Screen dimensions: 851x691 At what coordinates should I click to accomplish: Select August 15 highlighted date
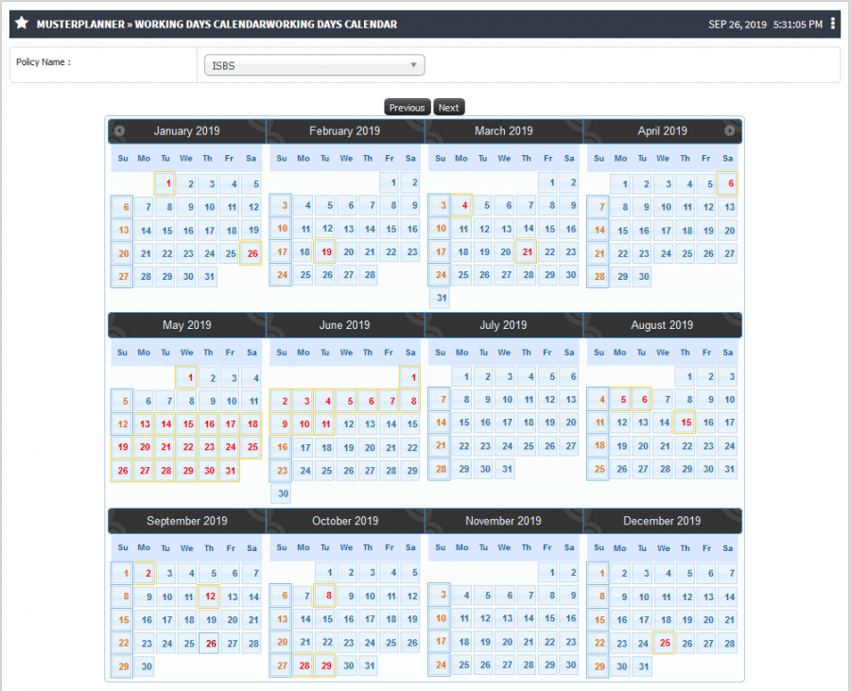685,422
